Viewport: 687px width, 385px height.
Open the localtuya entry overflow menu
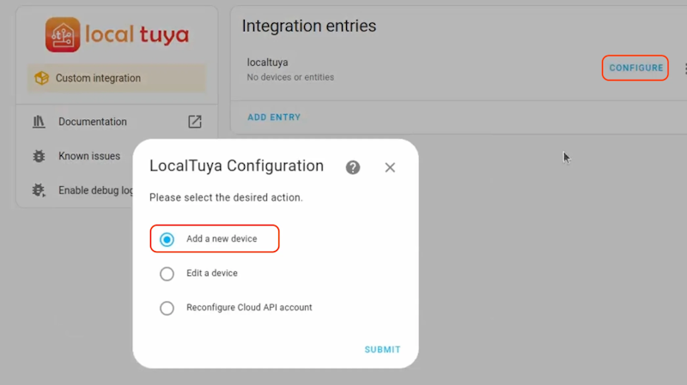(x=684, y=69)
